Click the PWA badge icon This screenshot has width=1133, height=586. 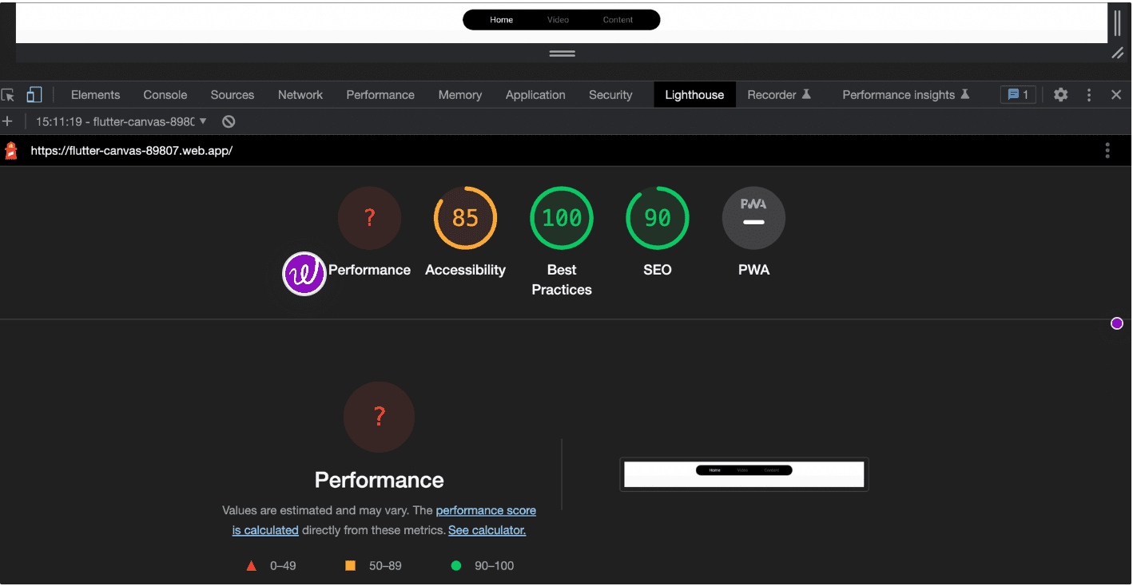pos(753,217)
